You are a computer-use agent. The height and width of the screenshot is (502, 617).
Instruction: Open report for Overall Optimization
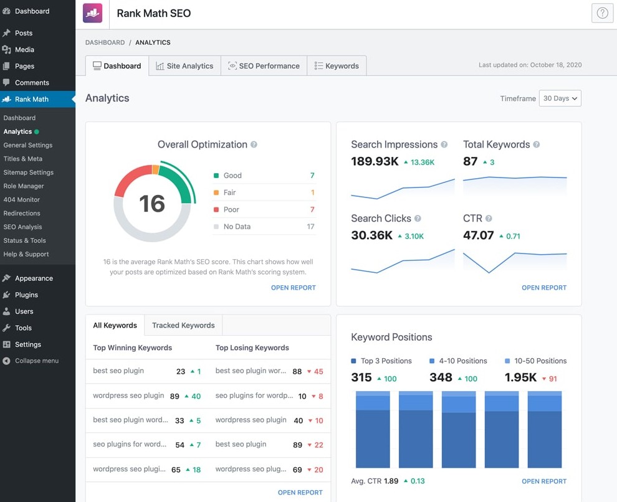click(x=293, y=288)
